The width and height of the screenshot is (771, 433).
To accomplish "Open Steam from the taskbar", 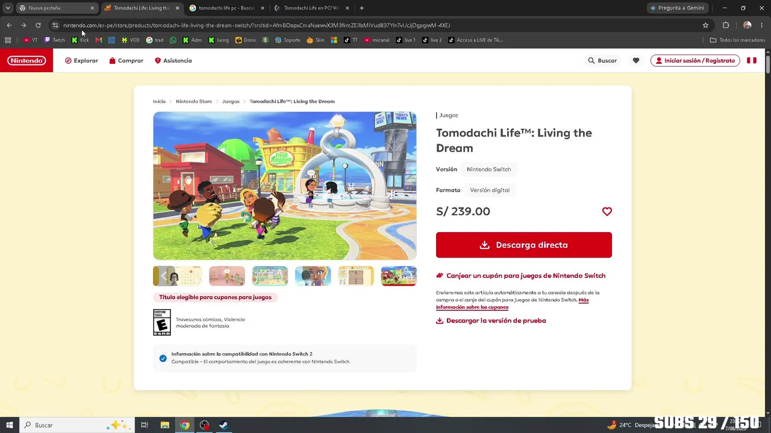I will [223, 425].
